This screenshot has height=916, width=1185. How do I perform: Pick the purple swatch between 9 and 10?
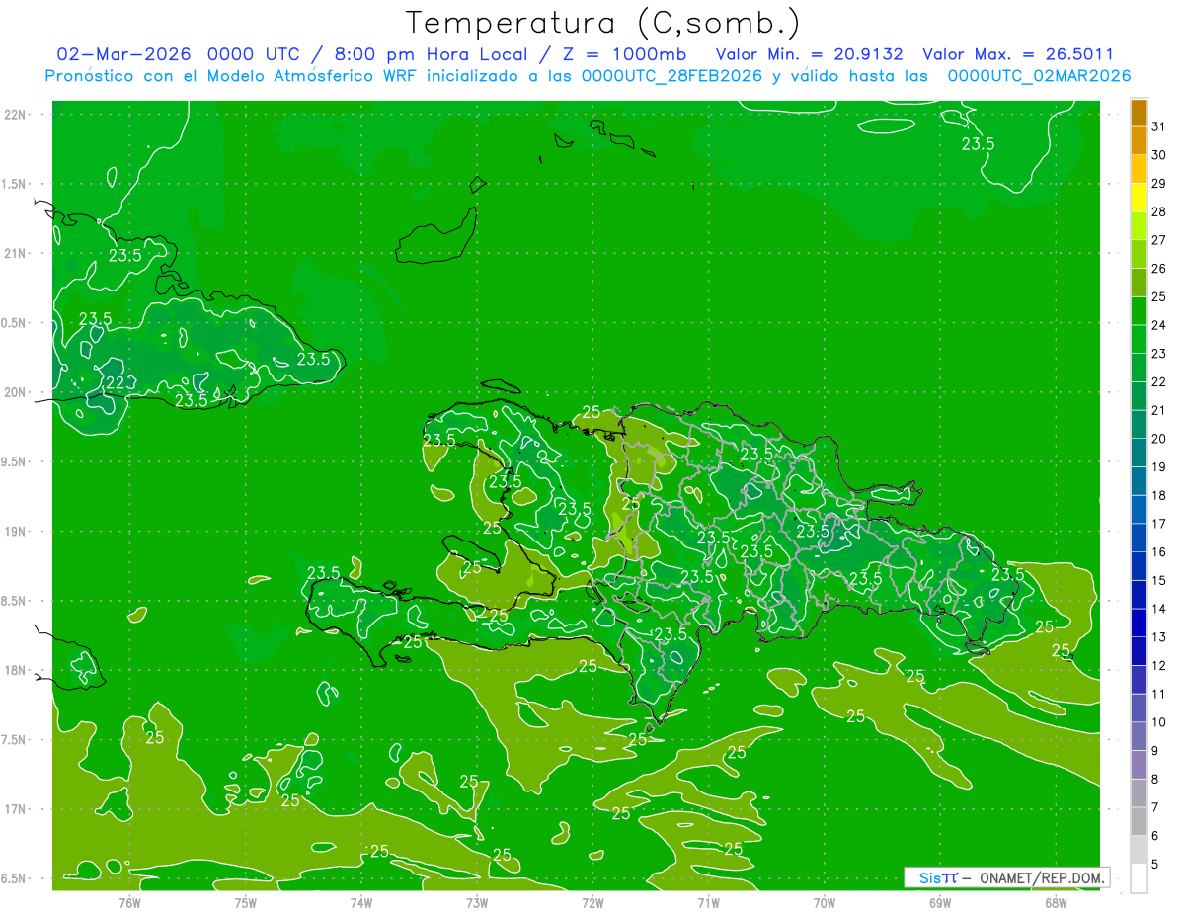(1139, 736)
